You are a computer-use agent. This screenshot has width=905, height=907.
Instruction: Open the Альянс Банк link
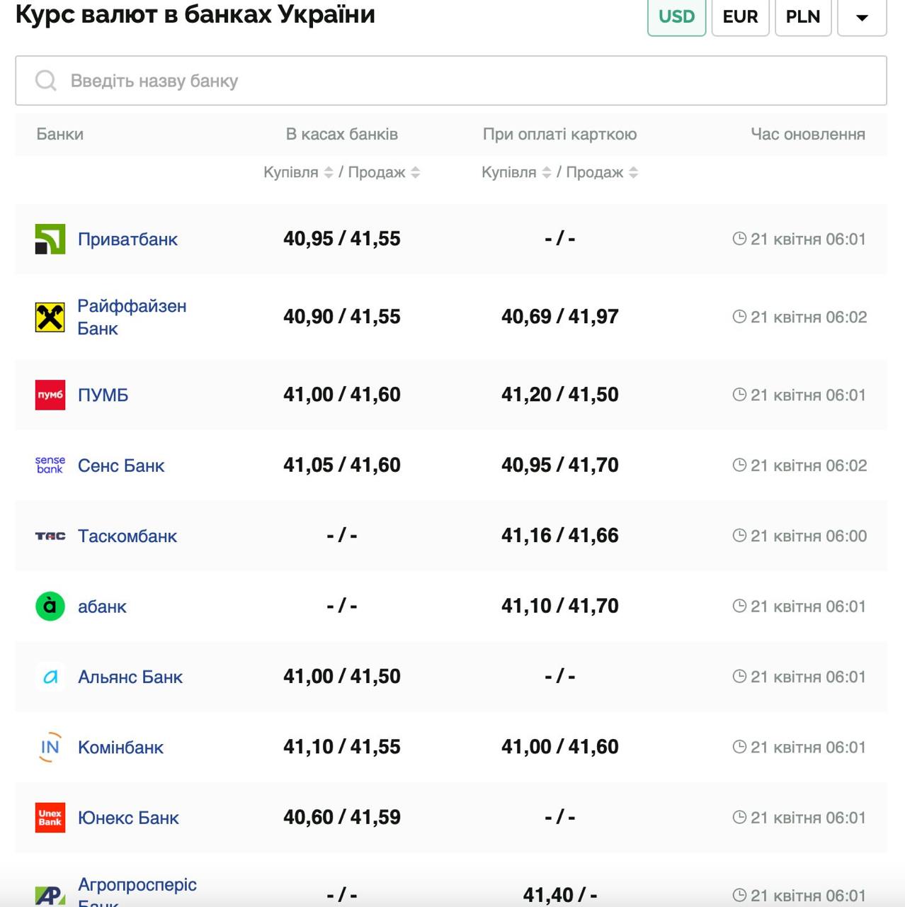point(130,677)
